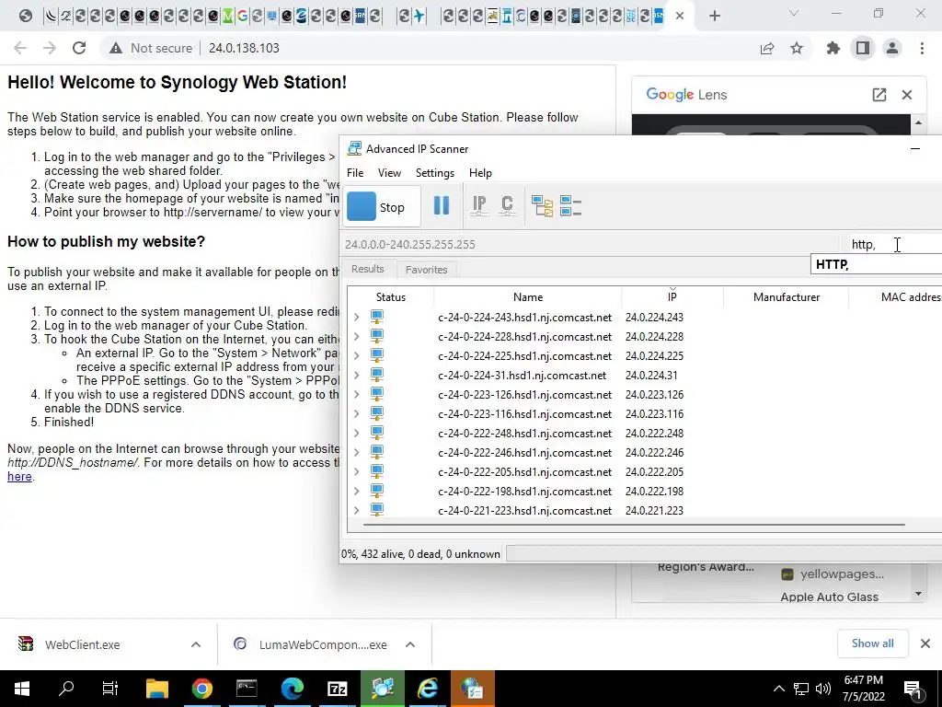Open the Help menu in Advanced IP Scanner
942x707 pixels.
click(480, 173)
